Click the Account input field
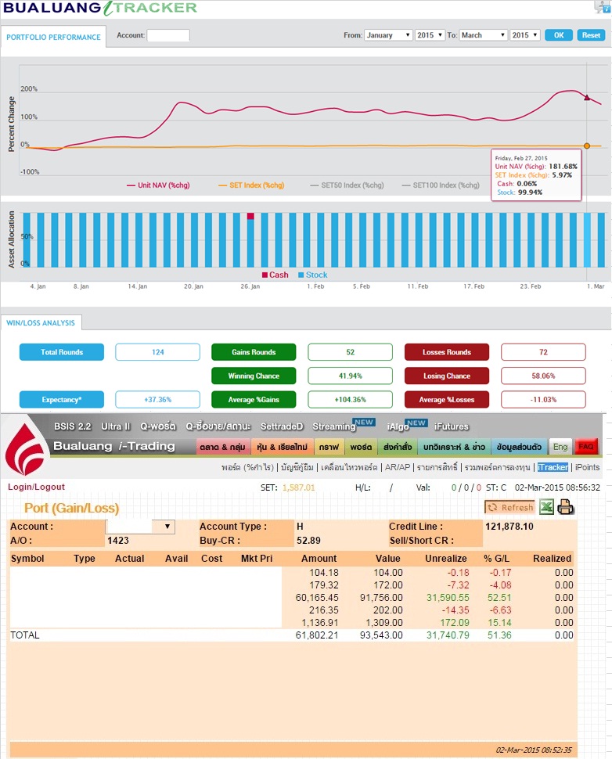 click(x=168, y=35)
